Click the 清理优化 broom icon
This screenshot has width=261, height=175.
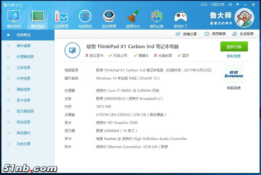click(133, 19)
